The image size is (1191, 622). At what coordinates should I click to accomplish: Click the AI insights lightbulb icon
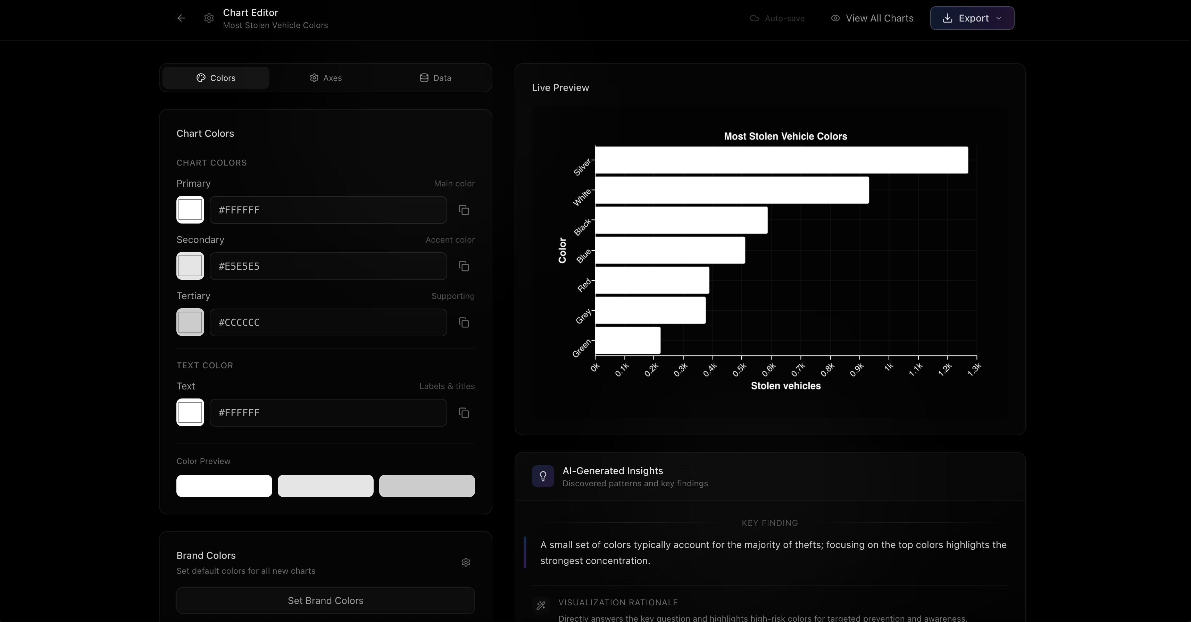pyautogui.click(x=543, y=476)
